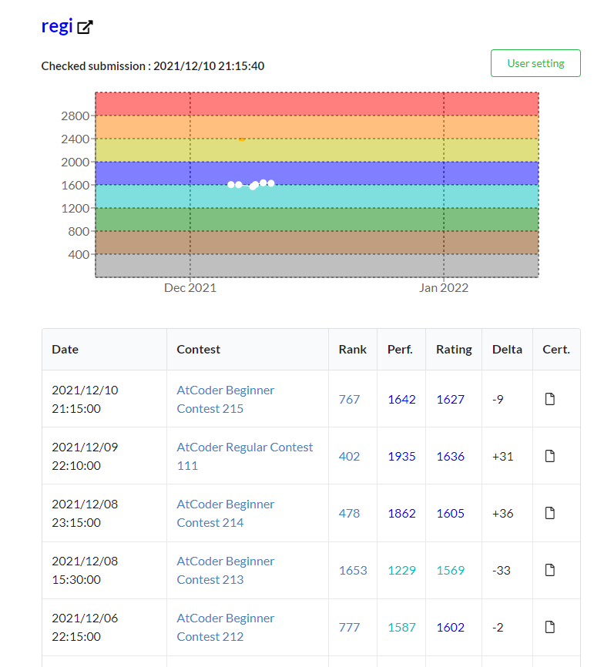Open the external link icon beside regi
Screen dimensions: 604x667
tap(85, 27)
